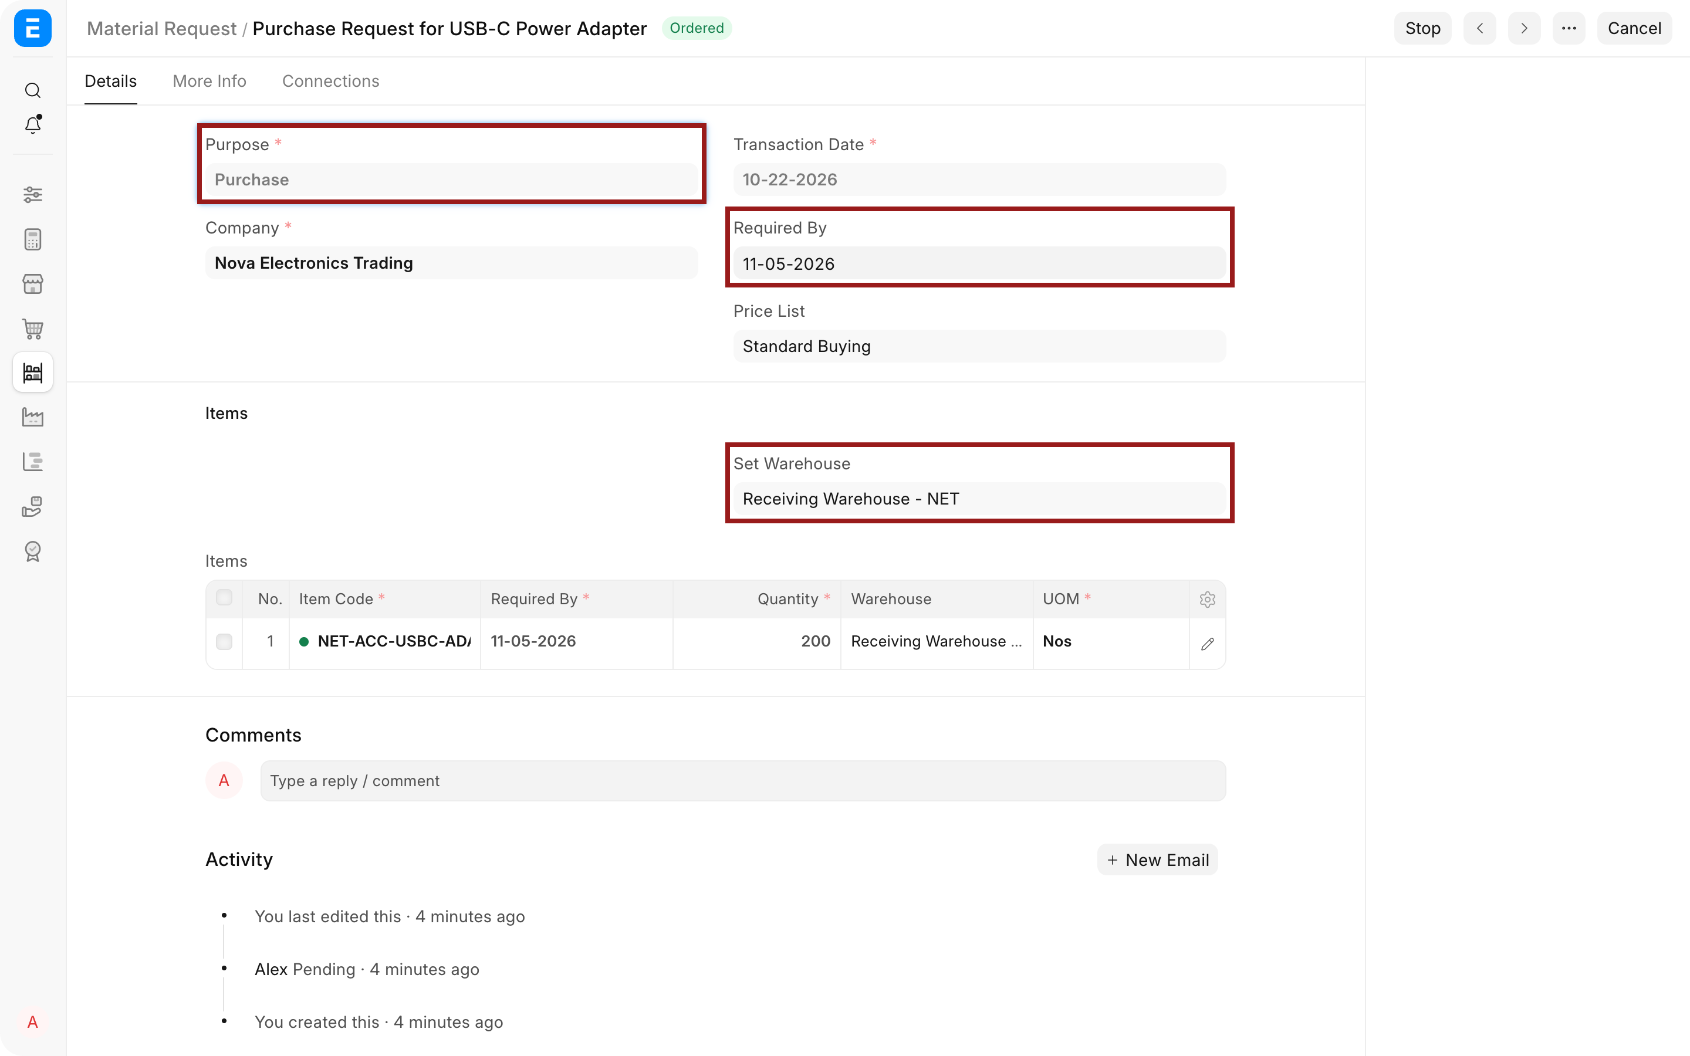Open the storefront selling module icon
1690x1056 pixels.
point(33,285)
